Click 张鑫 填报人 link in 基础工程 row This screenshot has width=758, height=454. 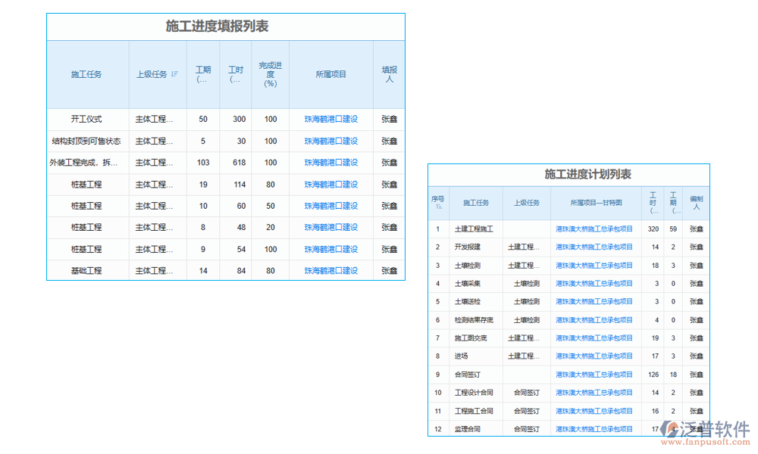pos(388,270)
